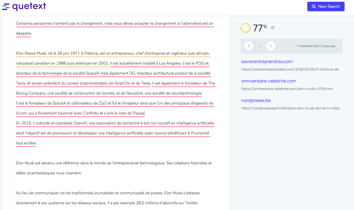Click the 77% circular score indicator

[x=246, y=28]
